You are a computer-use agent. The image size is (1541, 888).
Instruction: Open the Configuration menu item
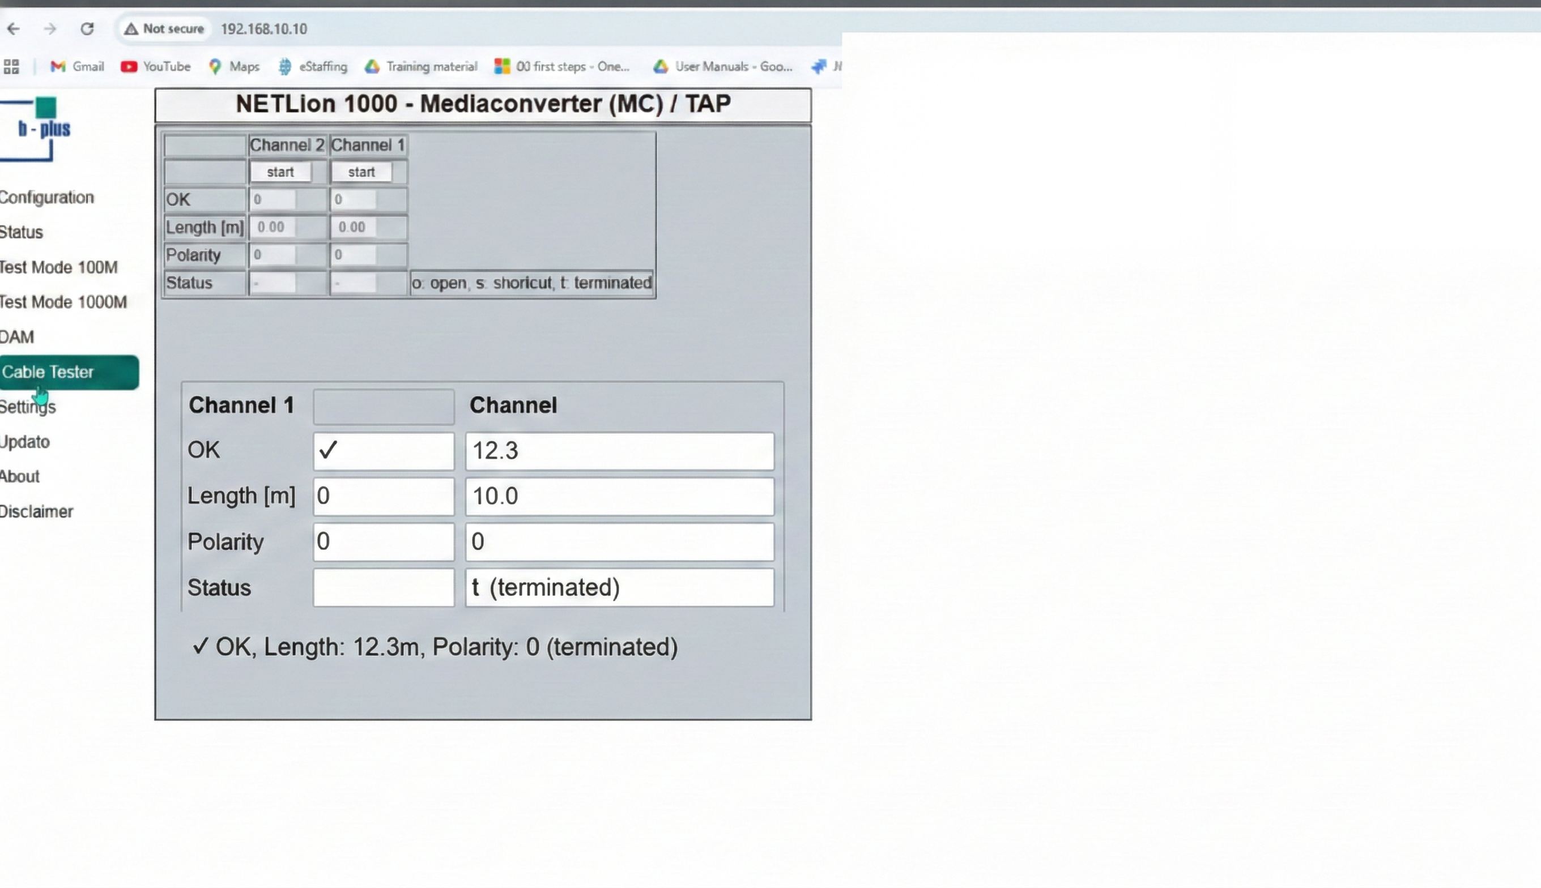[47, 198]
